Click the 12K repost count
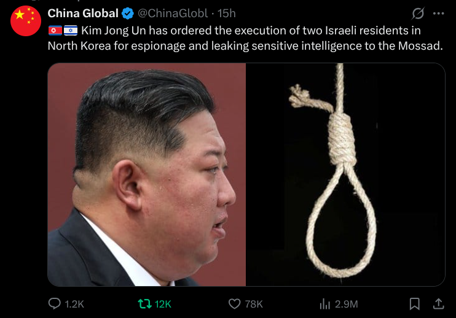Viewport: 456px width, 318px height. point(163,304)
